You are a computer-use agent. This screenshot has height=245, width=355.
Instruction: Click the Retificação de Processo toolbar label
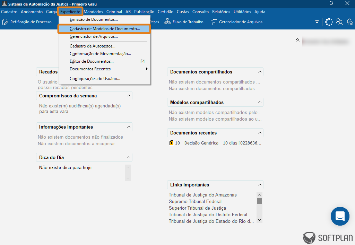coord(31,22)
